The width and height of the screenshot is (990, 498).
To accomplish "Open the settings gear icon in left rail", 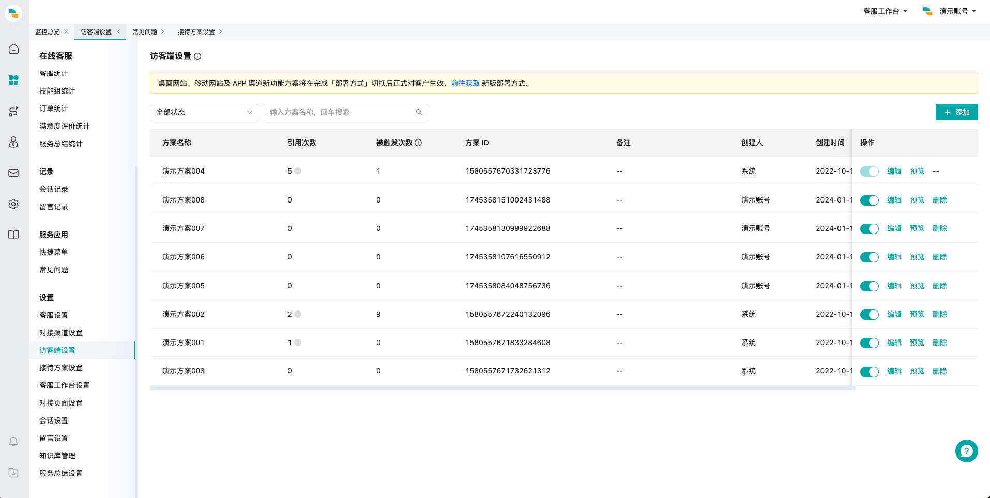I will (13, 204).
